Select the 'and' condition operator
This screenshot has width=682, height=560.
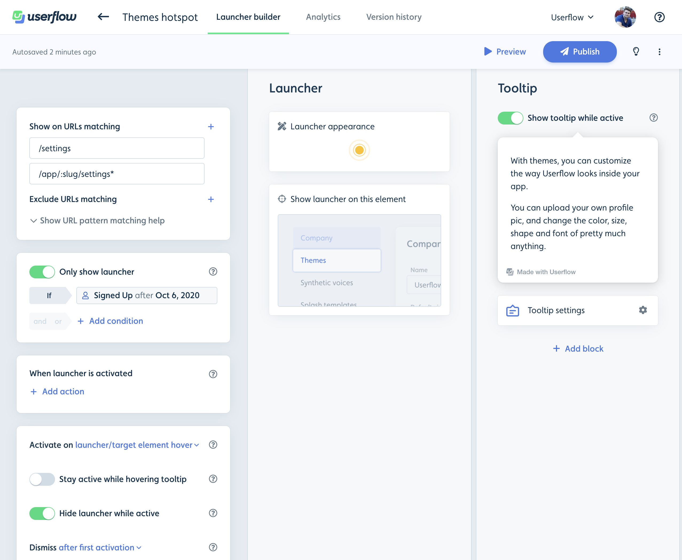pos(40,321)
